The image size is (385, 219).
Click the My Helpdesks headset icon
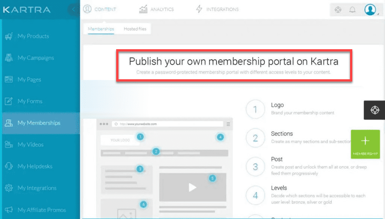click(9, 166)
